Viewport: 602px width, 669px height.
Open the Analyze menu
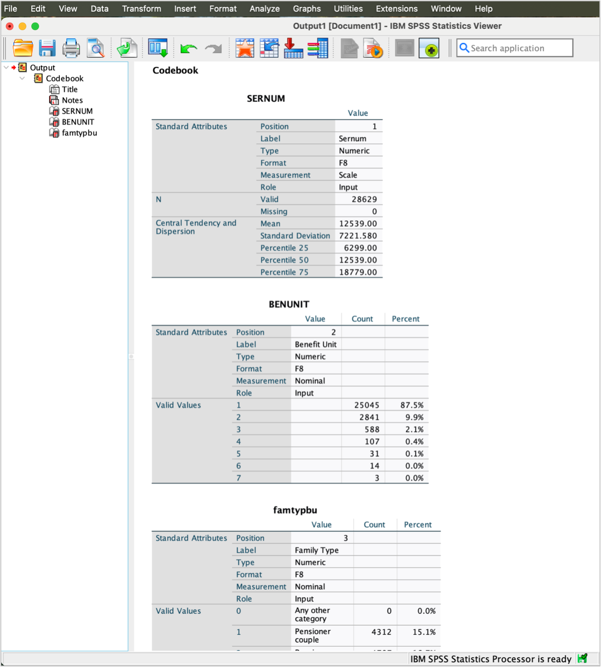(x=264, y=8)
